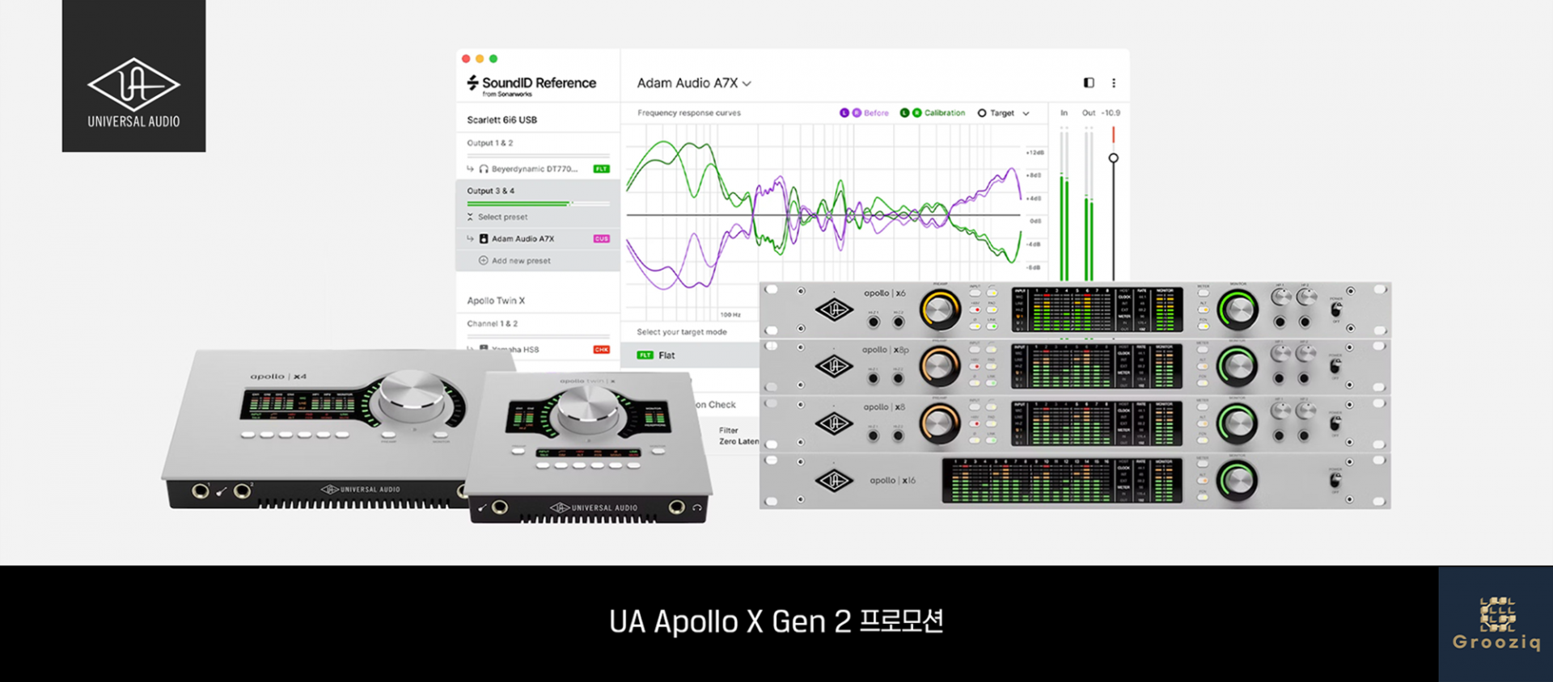
Task: Click the Output 1 & 2 level bar
Action: [538, 154]
